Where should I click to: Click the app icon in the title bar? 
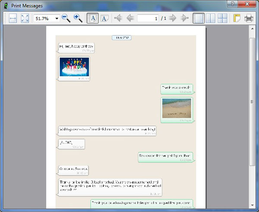[6, 6]
